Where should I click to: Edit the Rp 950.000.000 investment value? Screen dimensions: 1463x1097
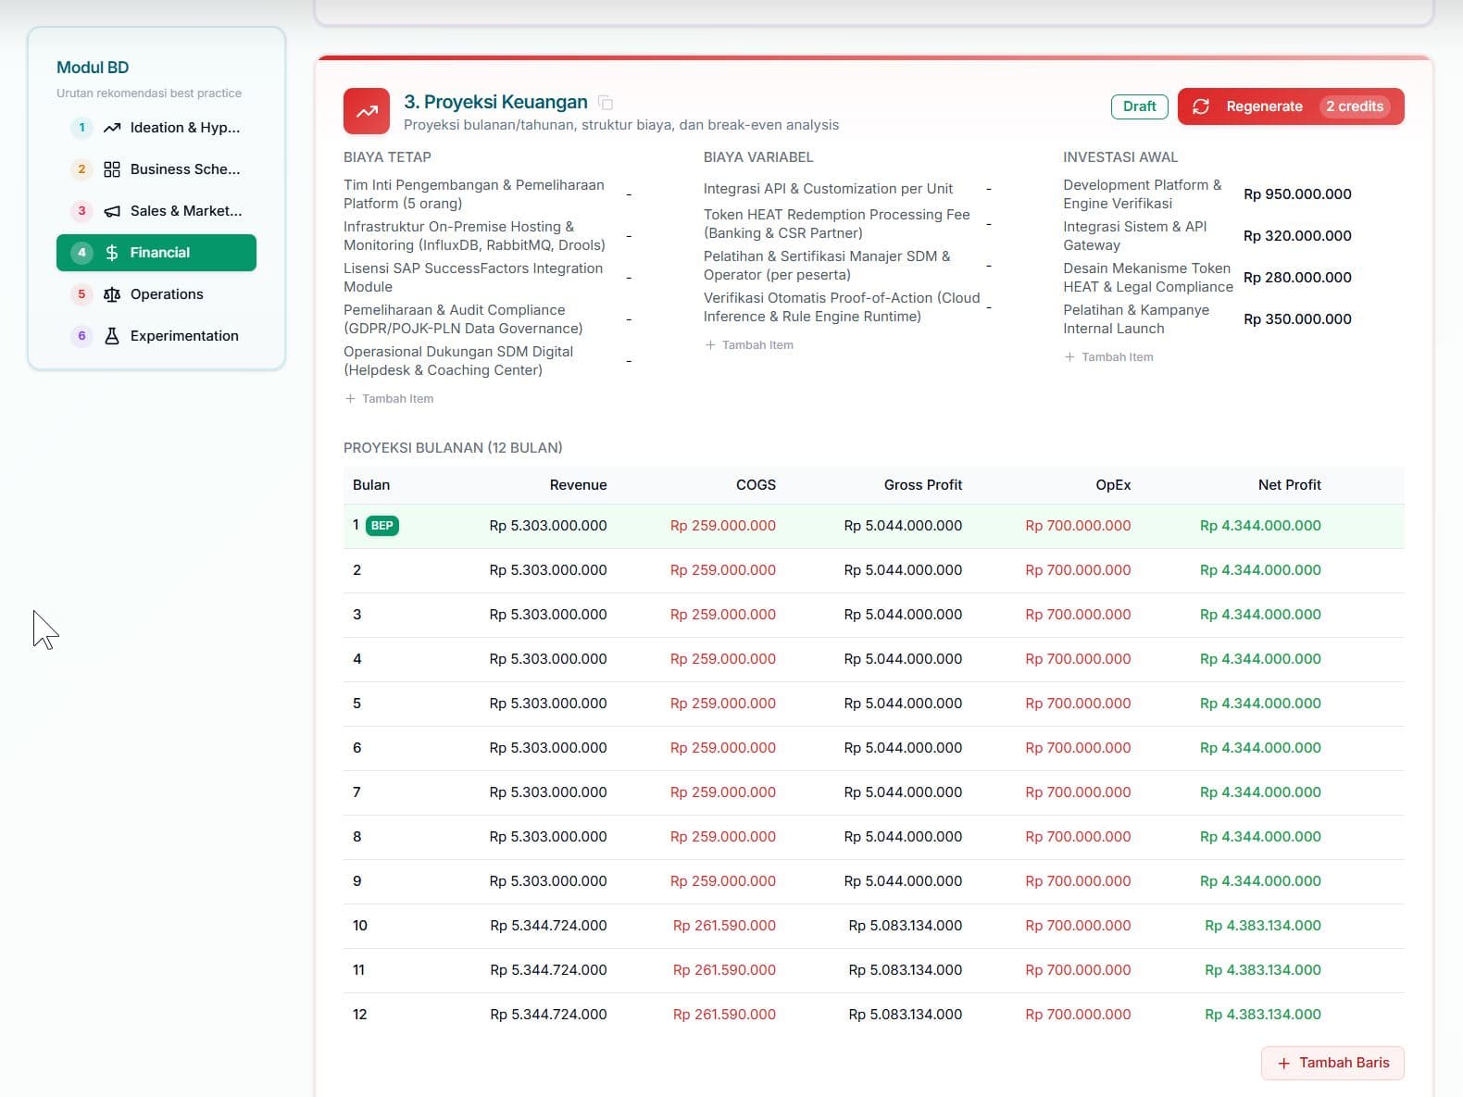coord(1297,194)
